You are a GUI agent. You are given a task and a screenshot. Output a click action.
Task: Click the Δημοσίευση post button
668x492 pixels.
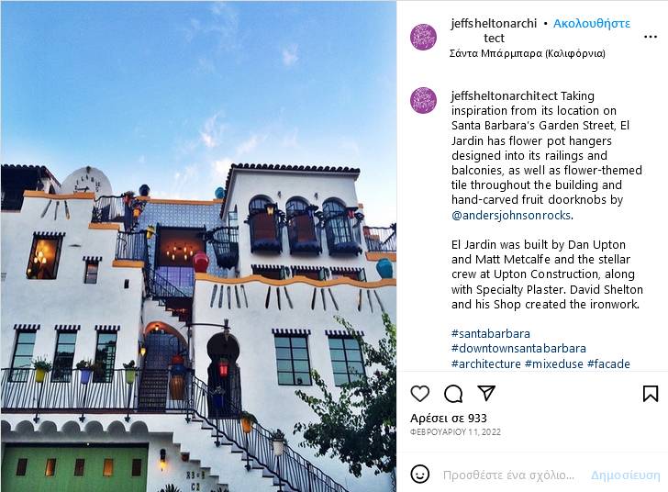tap(626, 475)
